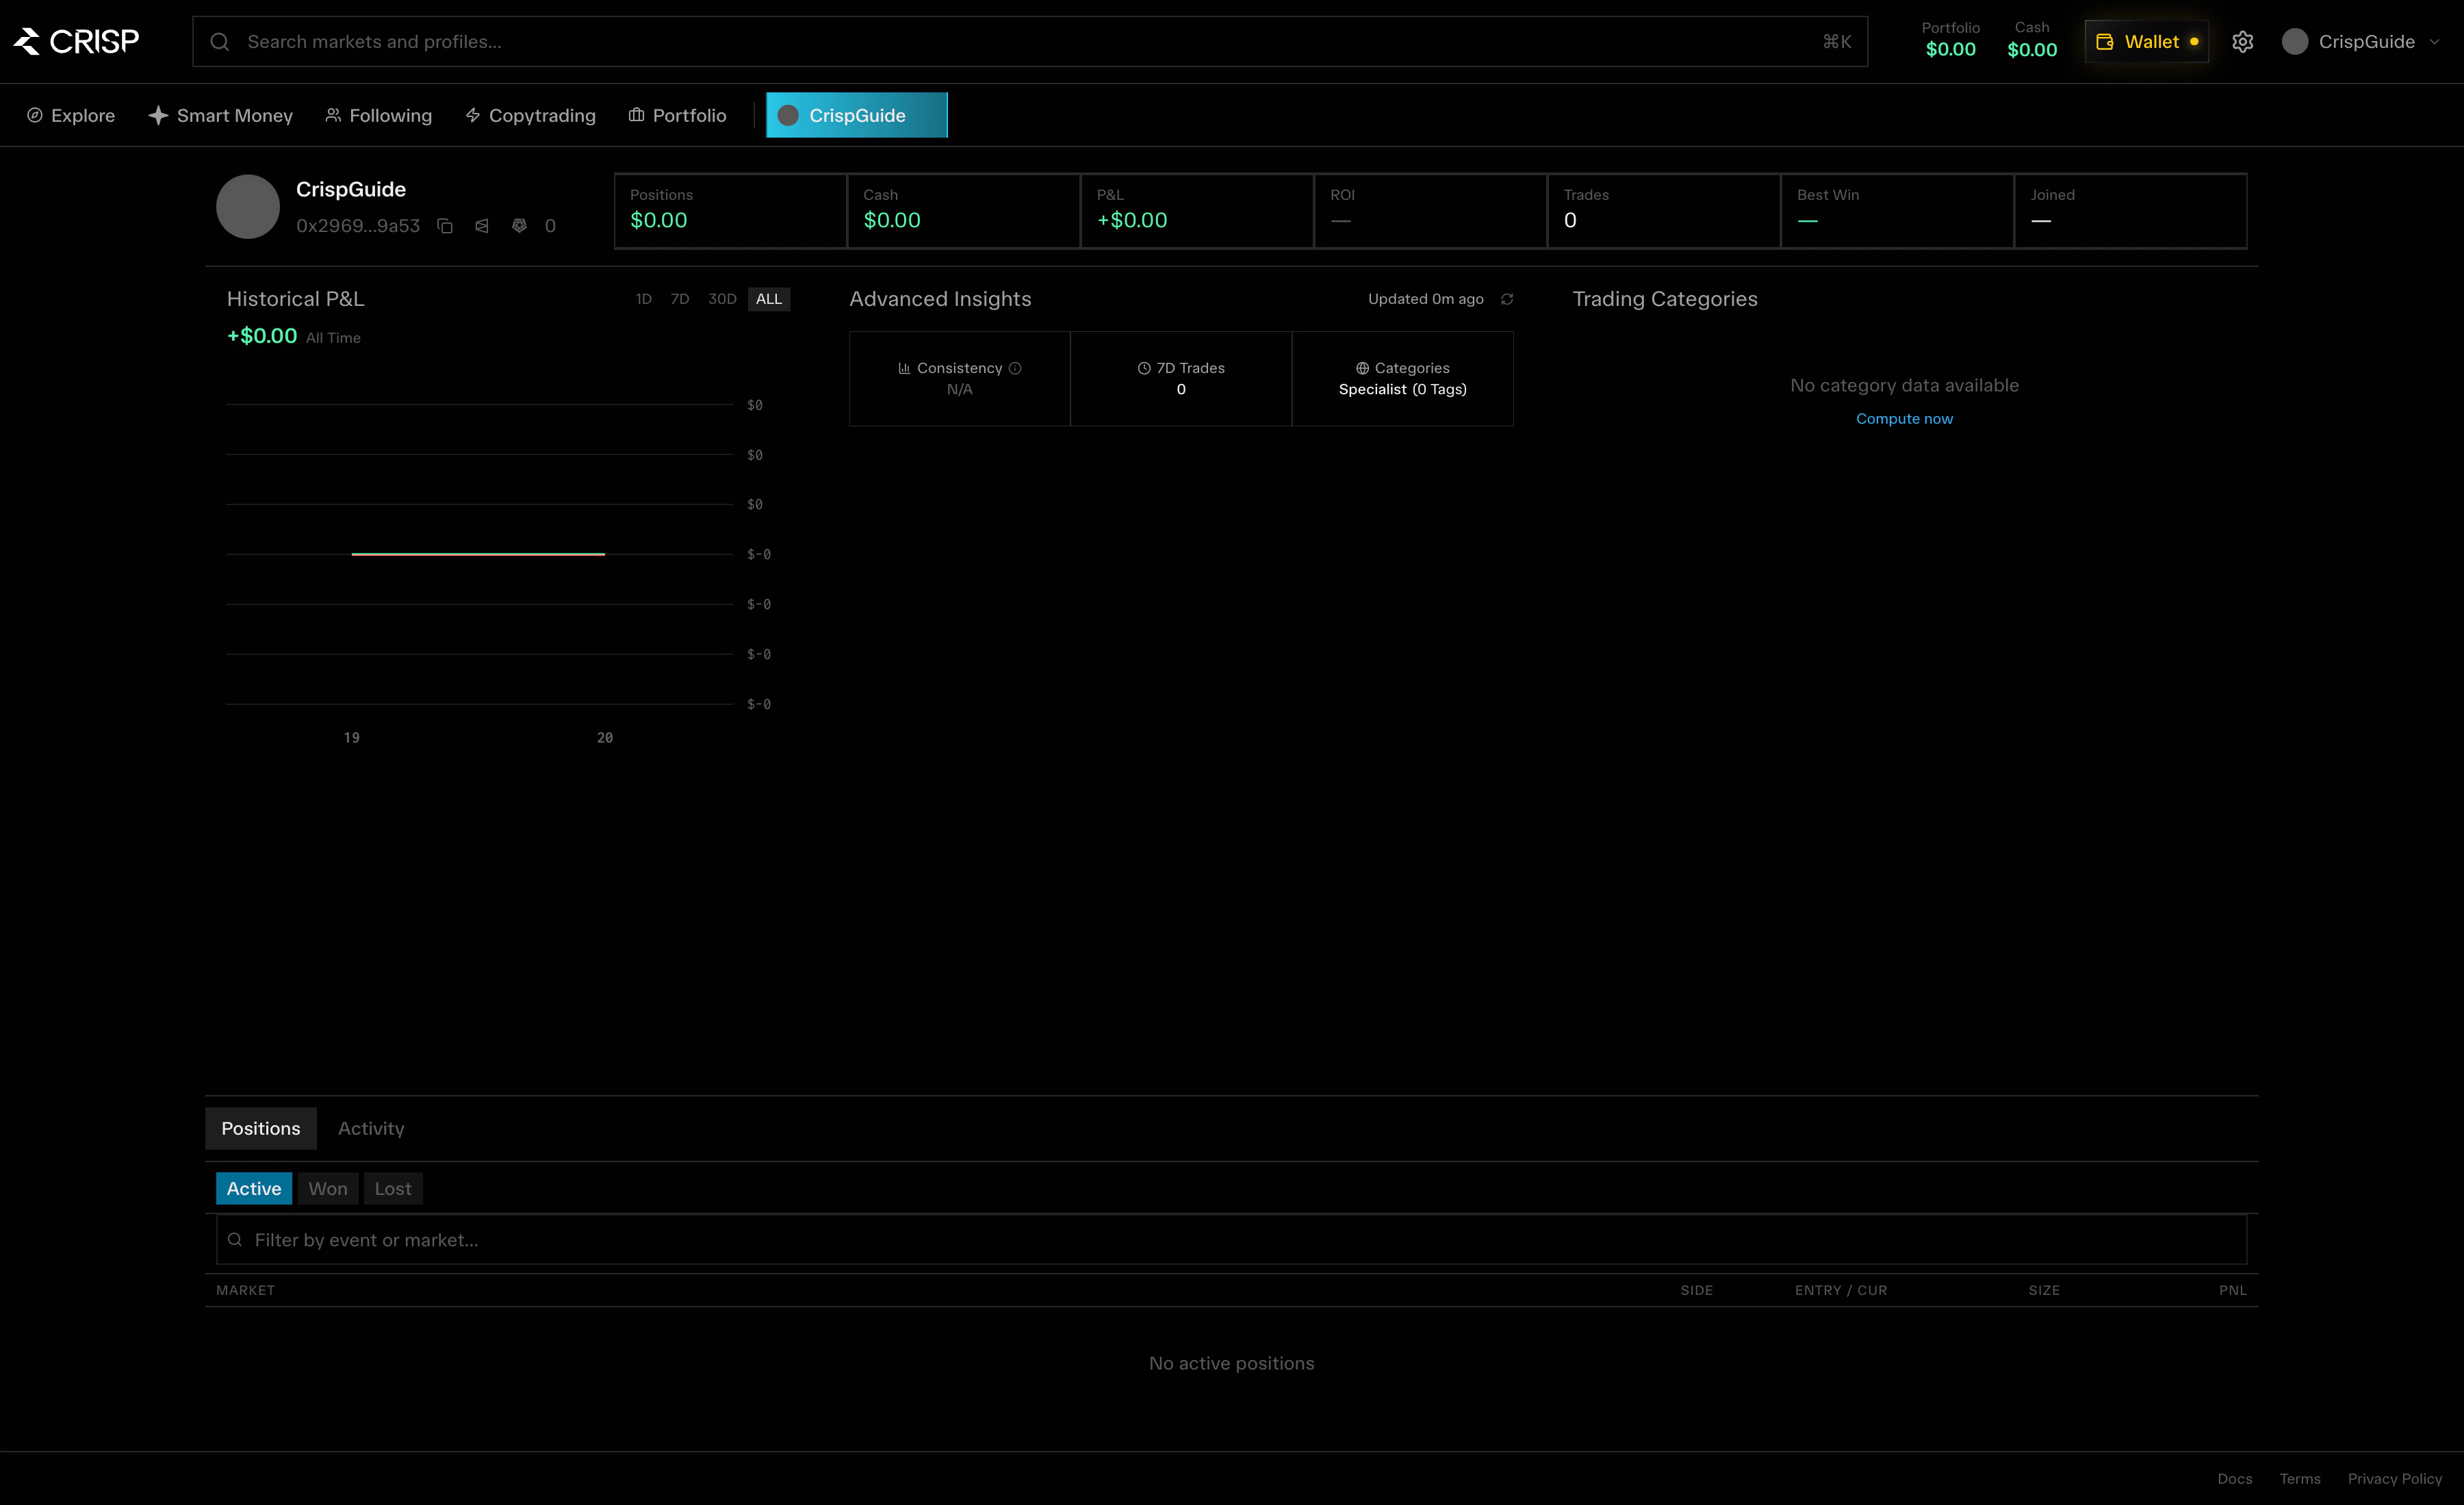The height and width of the screenshot is (1505, 2464).
Task: Click the MARKET column header
Action: pos(245,1290)
